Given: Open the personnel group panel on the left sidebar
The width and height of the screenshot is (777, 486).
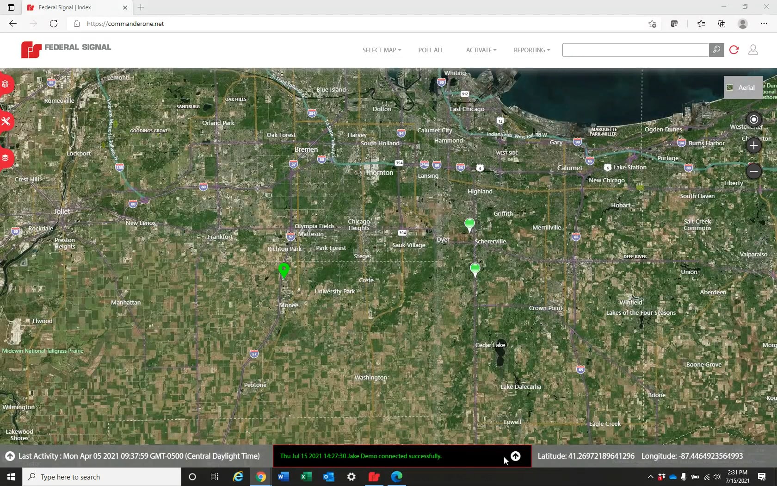Looking at the screenshot, I should 6,84.
